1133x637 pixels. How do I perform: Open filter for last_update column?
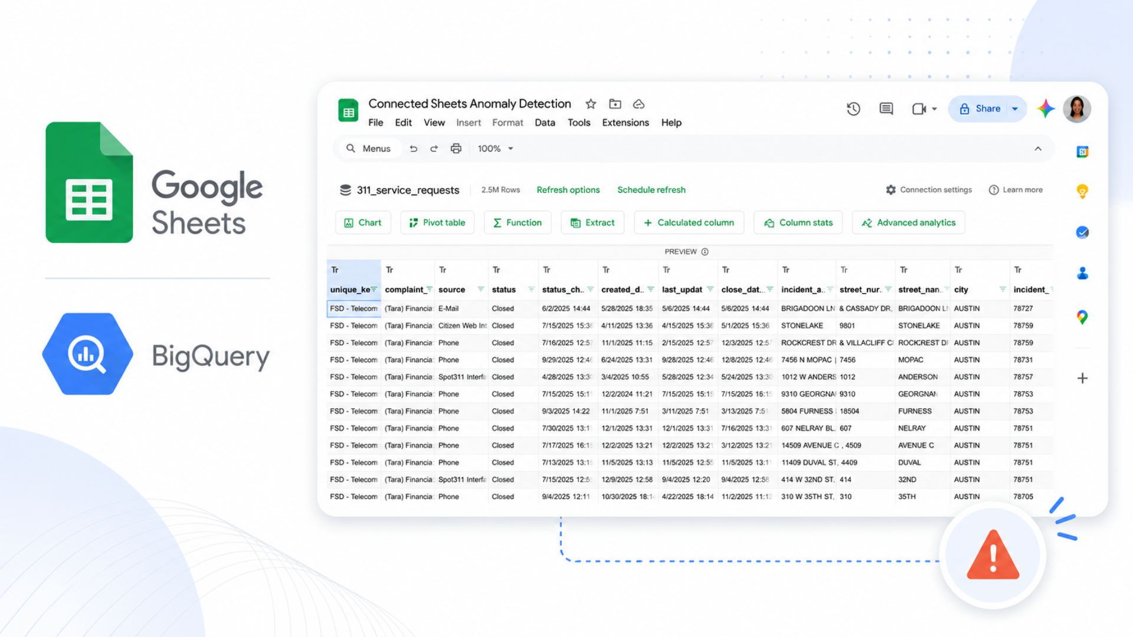click(710, 290)
